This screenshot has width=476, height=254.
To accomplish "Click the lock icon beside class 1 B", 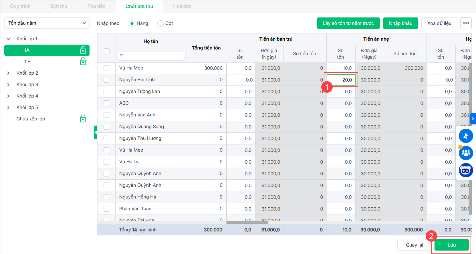I will click(x=83, y=61).
